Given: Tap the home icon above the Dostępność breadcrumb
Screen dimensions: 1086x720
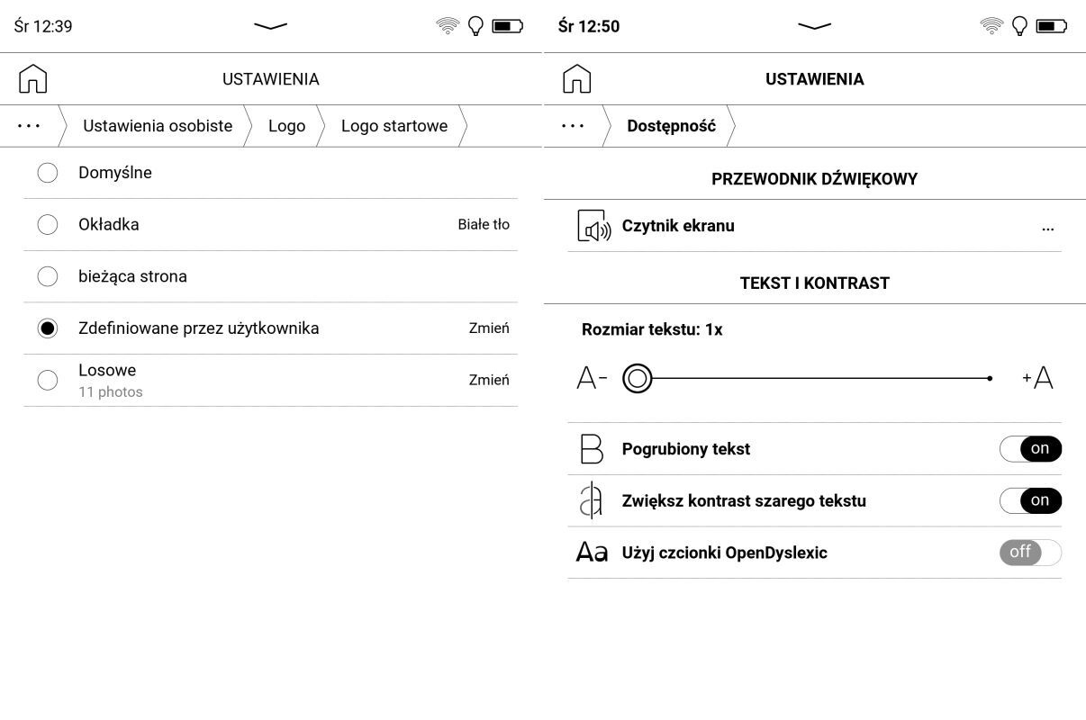Looking at the screenshot, I should click(577, 79).
